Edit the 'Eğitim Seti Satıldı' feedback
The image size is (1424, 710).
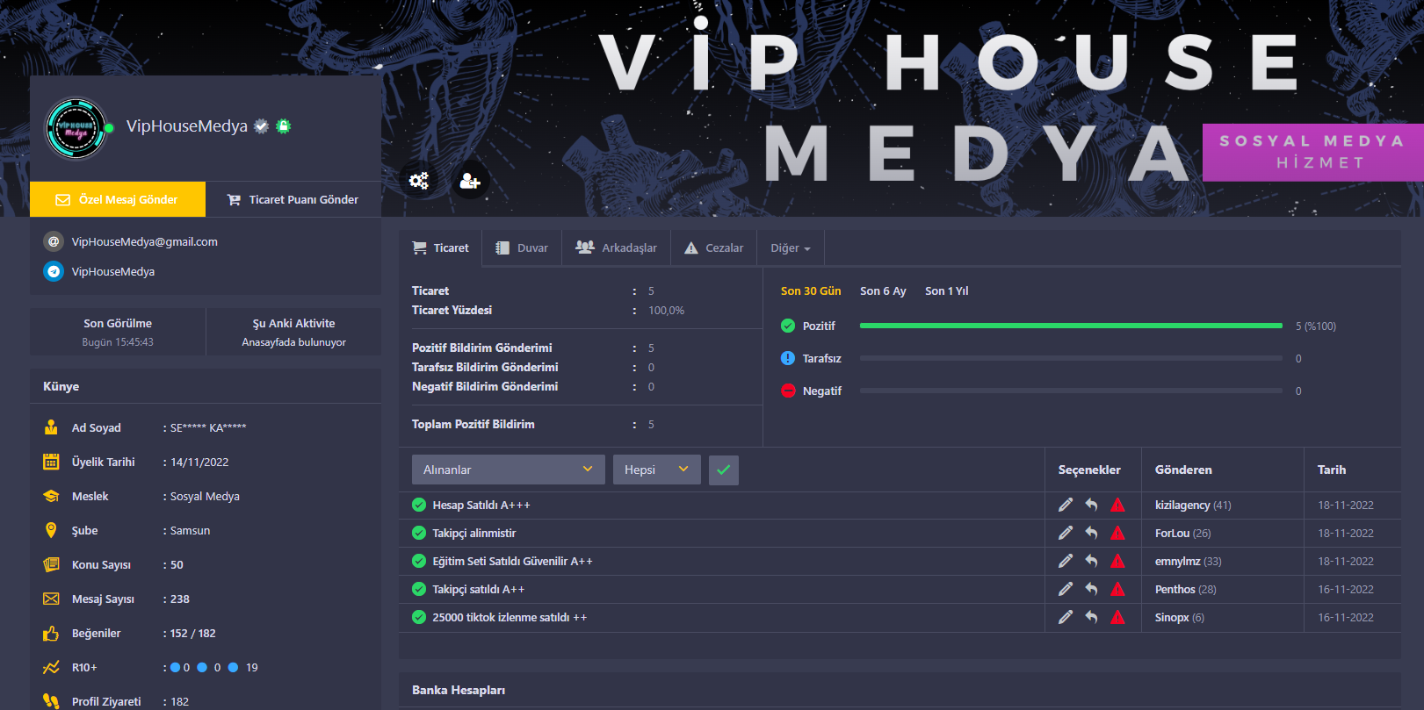1066,561
